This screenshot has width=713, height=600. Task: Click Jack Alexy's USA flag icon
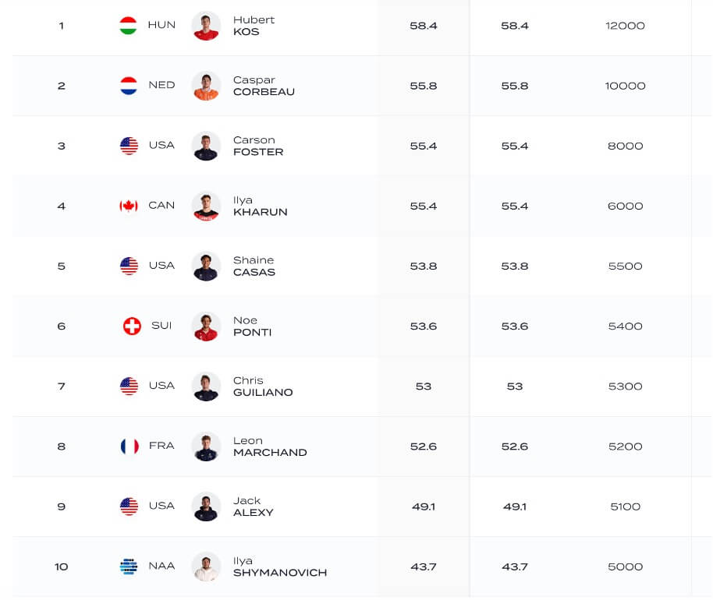click(129, 506)
